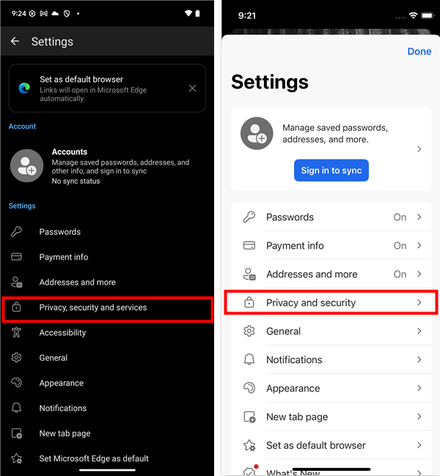Open Accounts avatar in dark settings
440x476 pixels.
pyautogui.click(x=26, y=166)
